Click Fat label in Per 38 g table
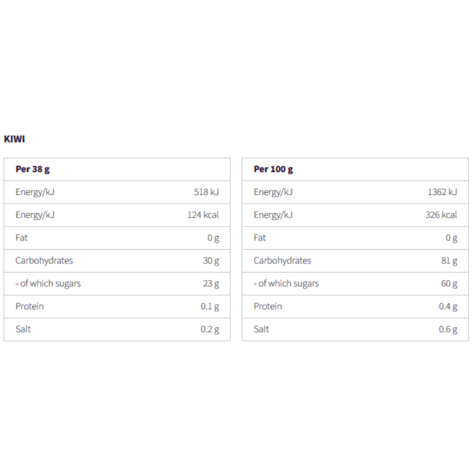 21,237
